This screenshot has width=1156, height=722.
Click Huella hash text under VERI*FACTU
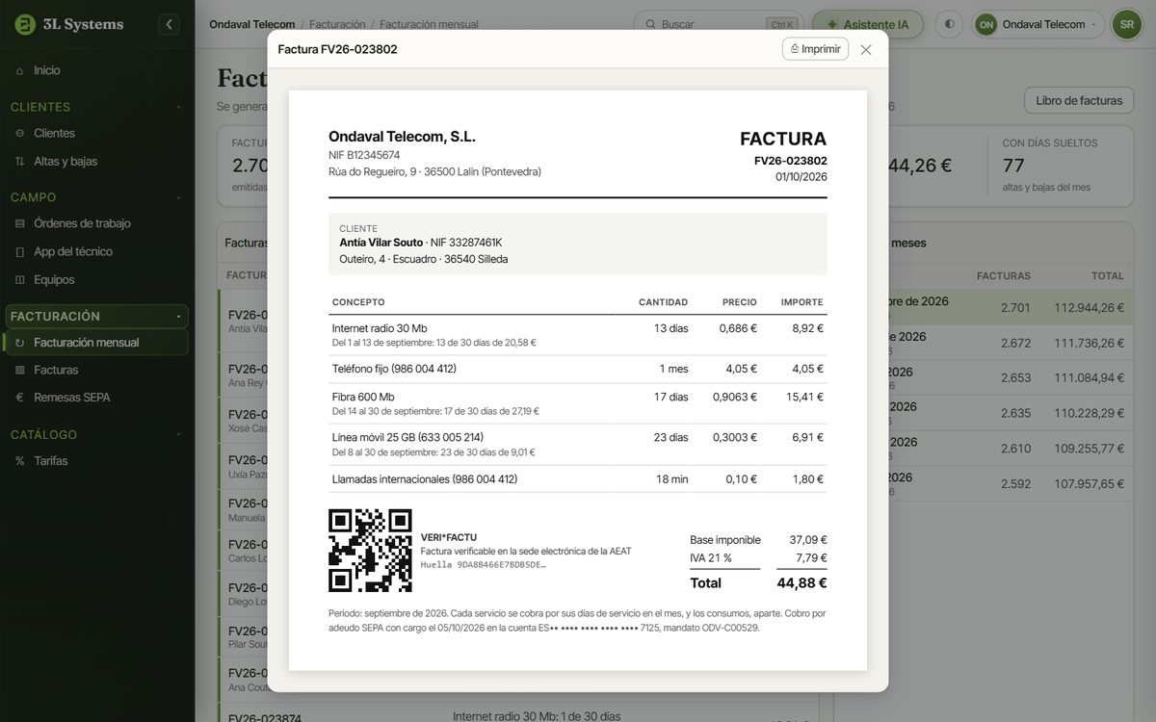coord(484,565)
